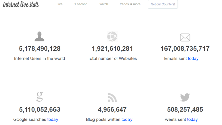Click today link next to Emails sent
The height and width of the screenshot is (125, 222).
193,59
